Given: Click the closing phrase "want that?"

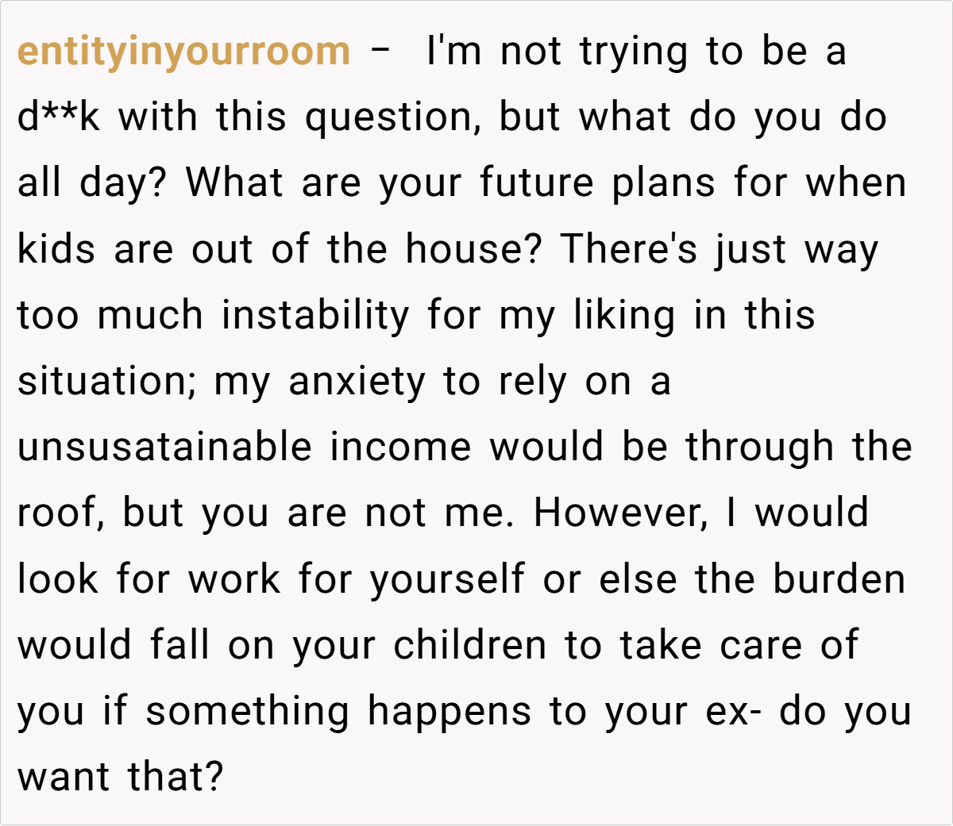Looking at the screenshot, I should (121, 776).
